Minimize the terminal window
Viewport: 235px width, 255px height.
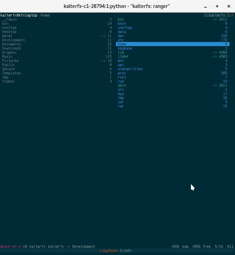click(x=205, y=6)
